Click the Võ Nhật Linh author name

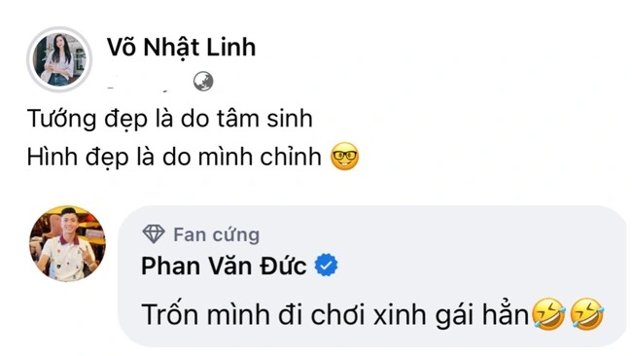[x=182, y=48]
